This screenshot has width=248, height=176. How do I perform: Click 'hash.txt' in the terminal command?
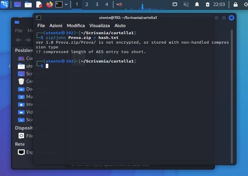(x=108, y=38)
